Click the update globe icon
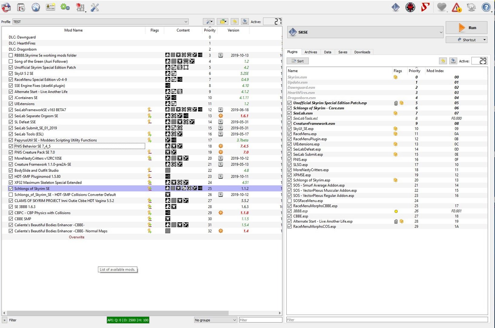 pyautogui.click(x=471, y=7)
